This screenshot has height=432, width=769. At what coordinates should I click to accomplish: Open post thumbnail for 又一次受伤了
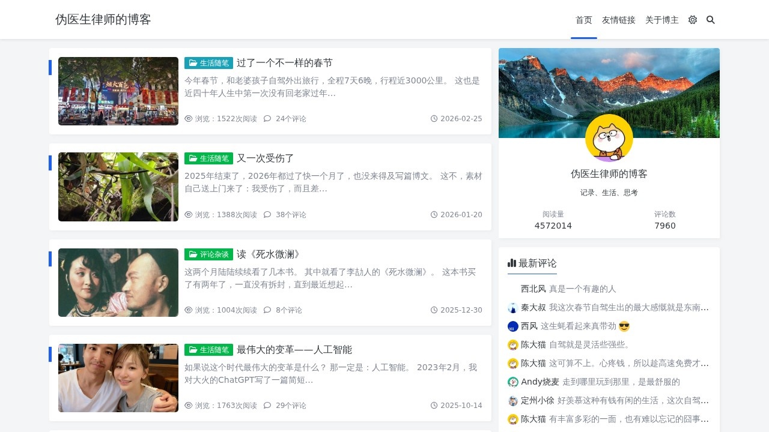point(118,187)
